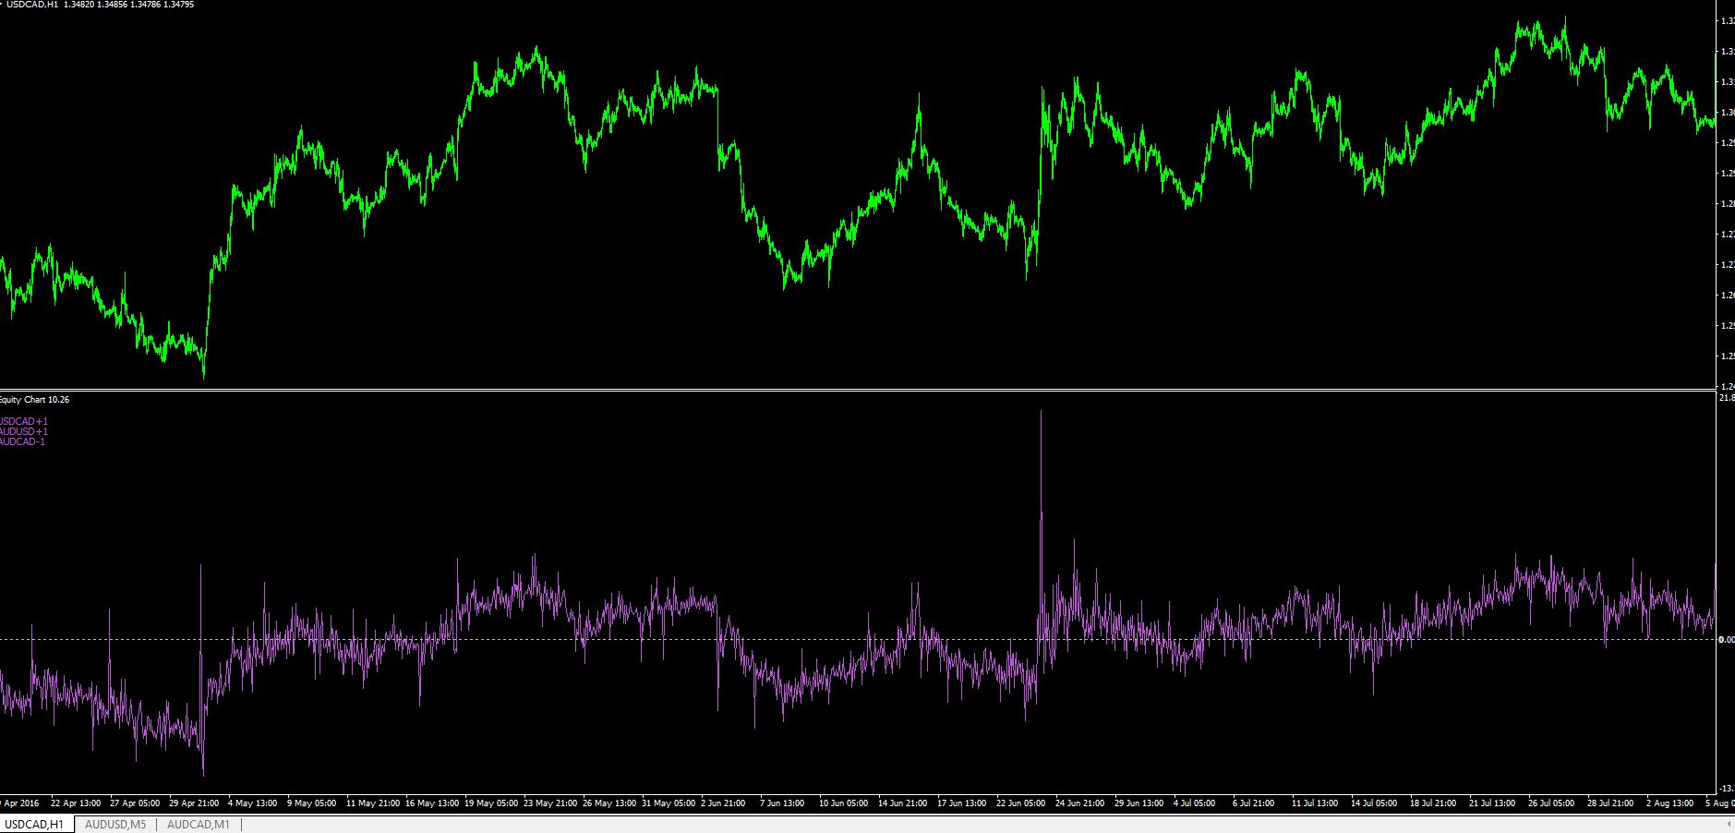
Task: Click the 28 Jul 21:00 time label
Action: (x=1611, y=803)
